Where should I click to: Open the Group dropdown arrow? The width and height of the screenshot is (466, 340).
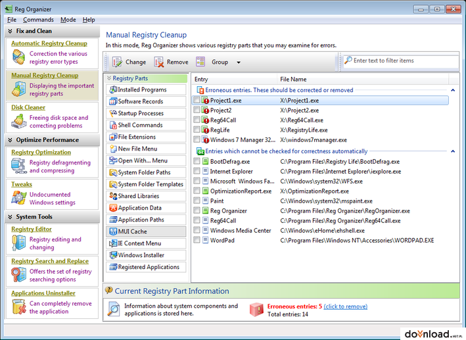239,62
